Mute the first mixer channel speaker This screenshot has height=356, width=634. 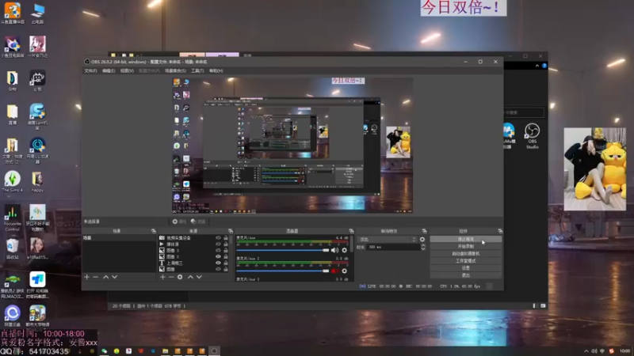(334, 250)
